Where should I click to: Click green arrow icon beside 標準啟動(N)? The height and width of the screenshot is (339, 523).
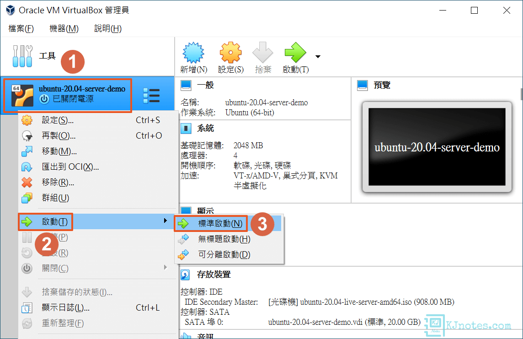click(x=183, y=224)
